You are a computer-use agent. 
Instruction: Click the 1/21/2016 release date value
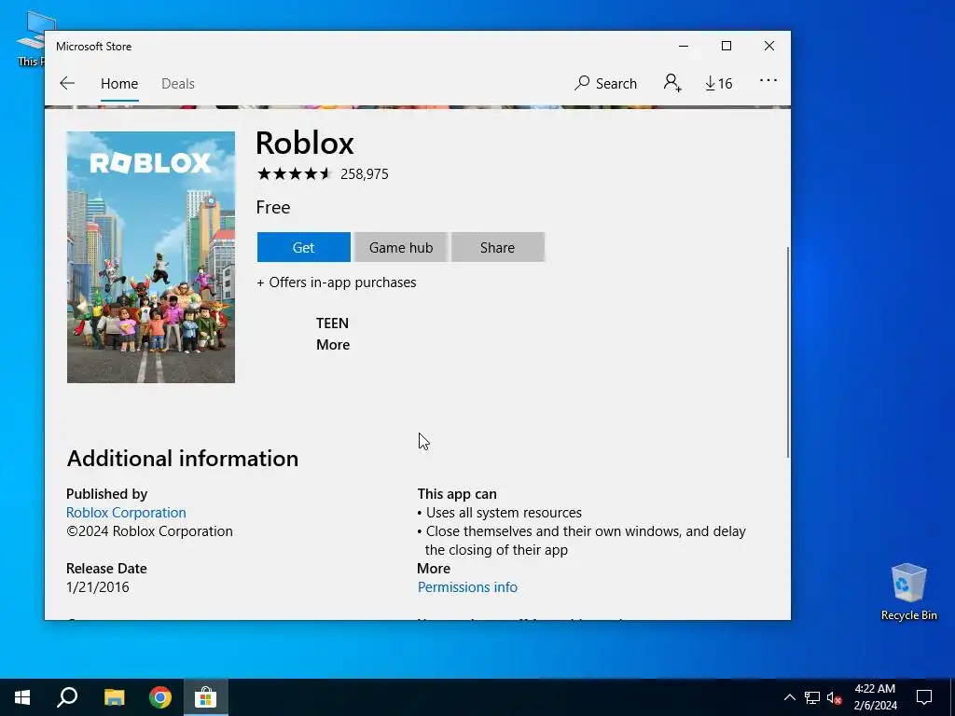pyautogui.click(x=97, y=587)
